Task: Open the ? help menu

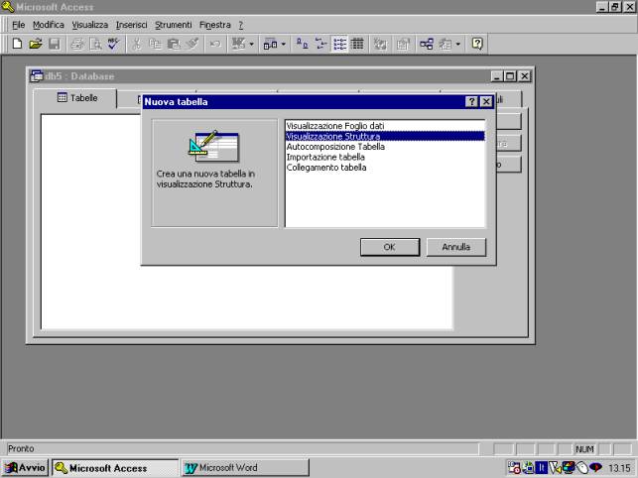Action: [241, 25]
